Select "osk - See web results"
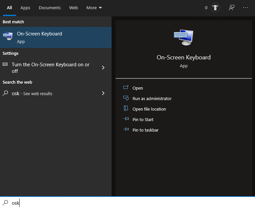This screenshot has height=208, width=255. tap(32, 94)
